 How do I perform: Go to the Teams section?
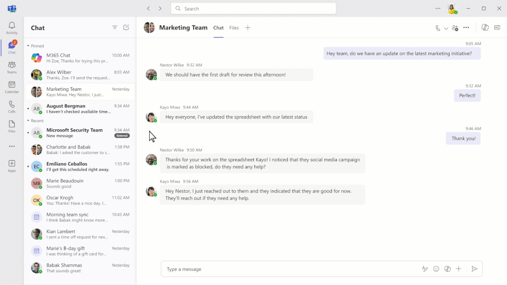coord(12,67)
